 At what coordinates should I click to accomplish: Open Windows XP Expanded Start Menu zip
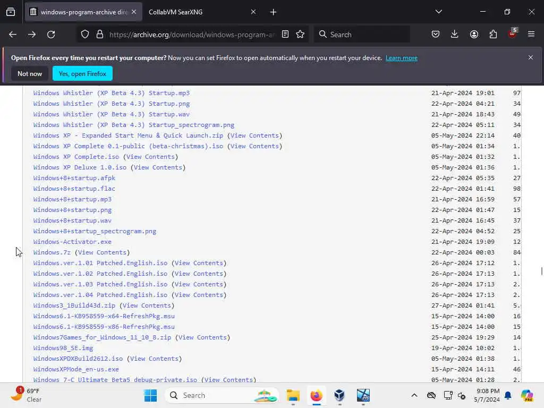[128, 135]
